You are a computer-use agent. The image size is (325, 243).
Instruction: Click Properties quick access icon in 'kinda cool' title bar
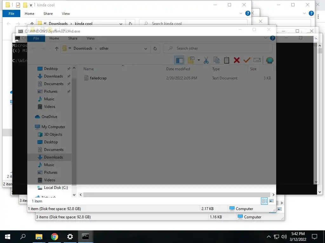coord(18,5)
